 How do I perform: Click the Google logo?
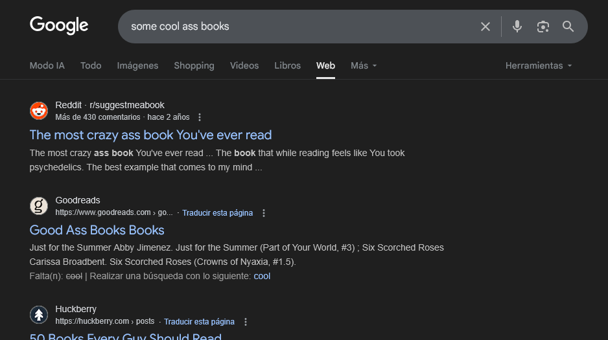click(59, 26)
